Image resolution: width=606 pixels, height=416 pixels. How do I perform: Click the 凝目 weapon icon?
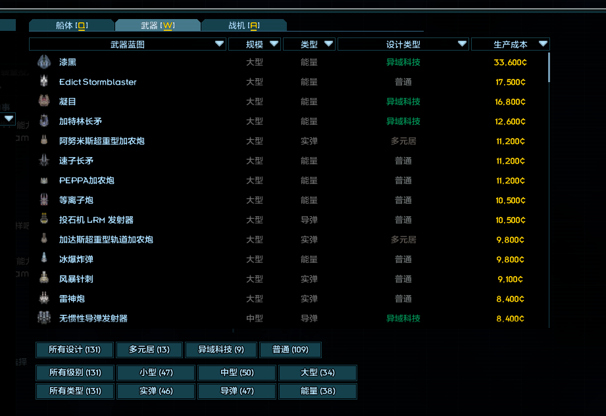click(x=44, y=102)
